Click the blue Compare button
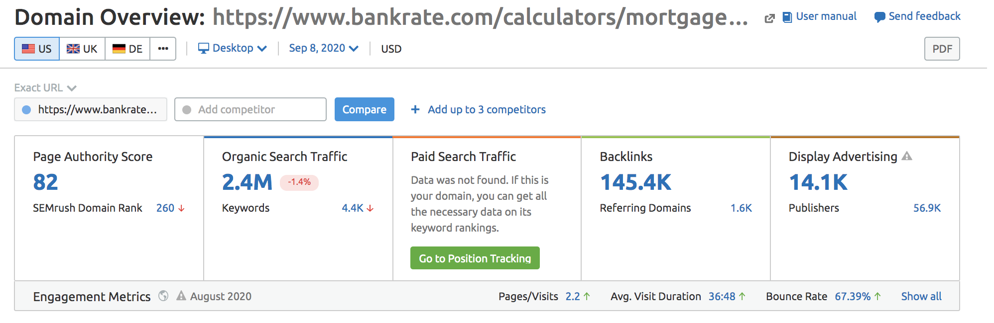 pos(365,109)
